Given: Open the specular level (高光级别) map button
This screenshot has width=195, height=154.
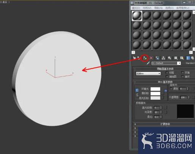Looking at the screenshot, I should [x=165, y=108].
